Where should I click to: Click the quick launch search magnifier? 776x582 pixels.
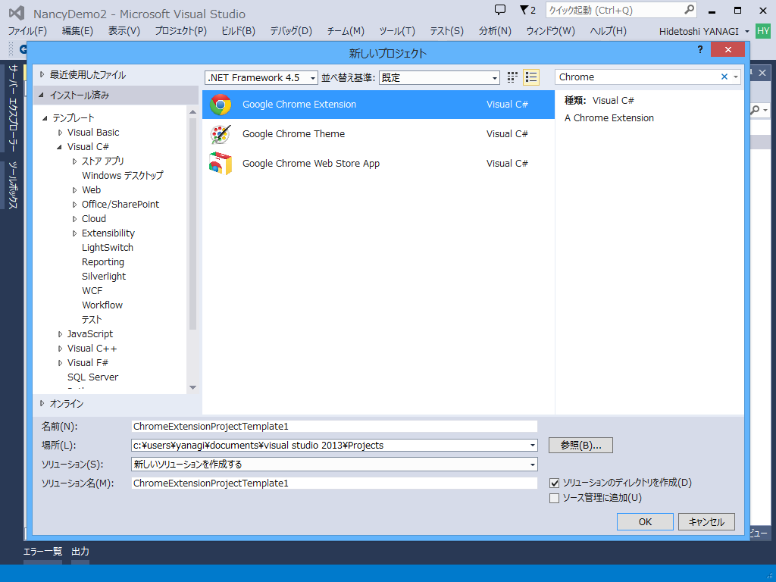pyautogui.click(x=689, y=9)
